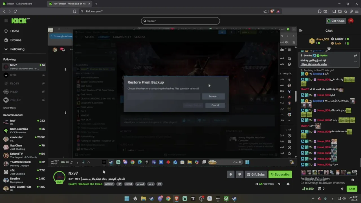Click Cancel in Restore From Backup dialog

215,105
